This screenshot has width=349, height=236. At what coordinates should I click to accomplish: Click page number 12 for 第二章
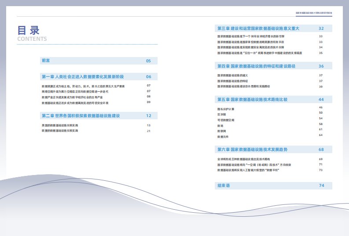149,116
